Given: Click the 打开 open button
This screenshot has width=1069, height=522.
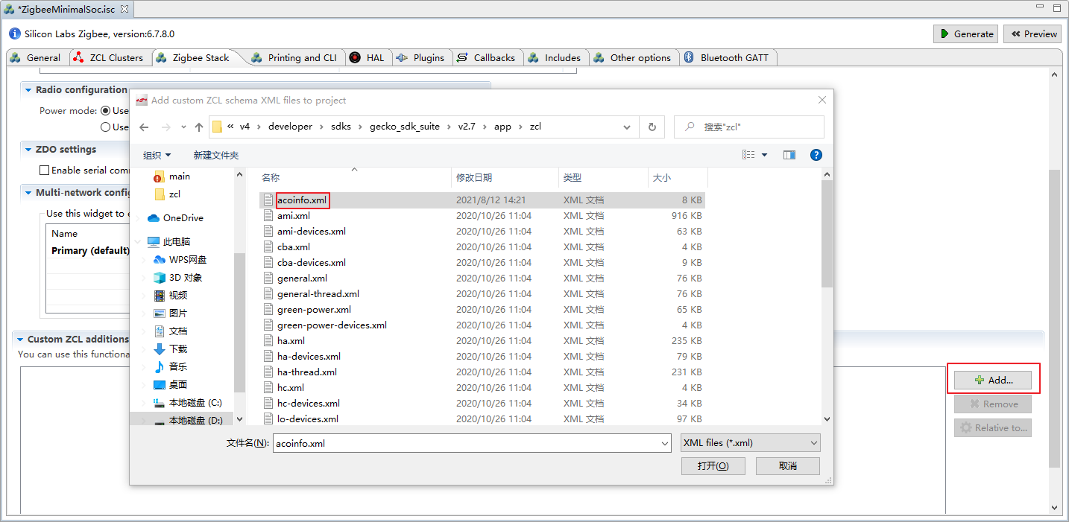Looking at the screenshot, I should (x=712, y=466).
